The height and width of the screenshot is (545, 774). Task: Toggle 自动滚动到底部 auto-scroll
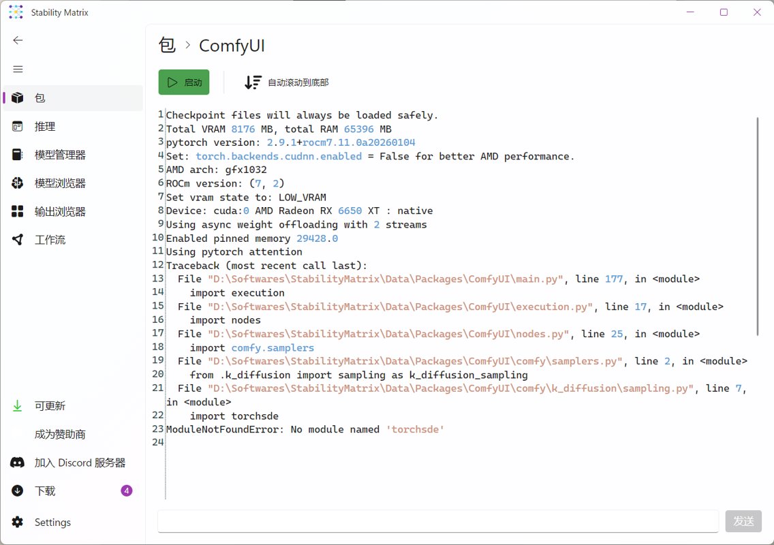(x=286, y=82)
